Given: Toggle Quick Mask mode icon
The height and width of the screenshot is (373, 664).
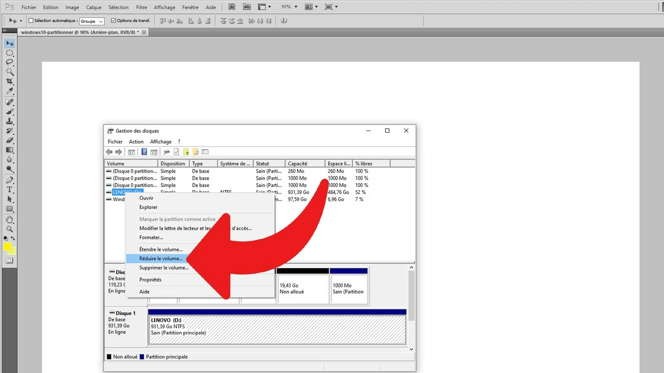Looking at the screenshot, I should 9,260.
